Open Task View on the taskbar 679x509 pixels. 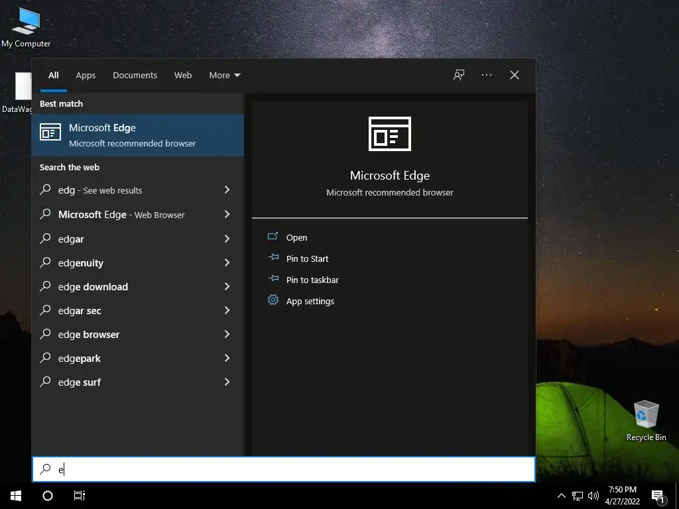(x=80, y=496)
